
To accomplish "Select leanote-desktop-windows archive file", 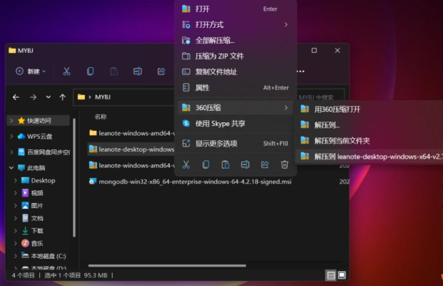I will coord(131,149).
